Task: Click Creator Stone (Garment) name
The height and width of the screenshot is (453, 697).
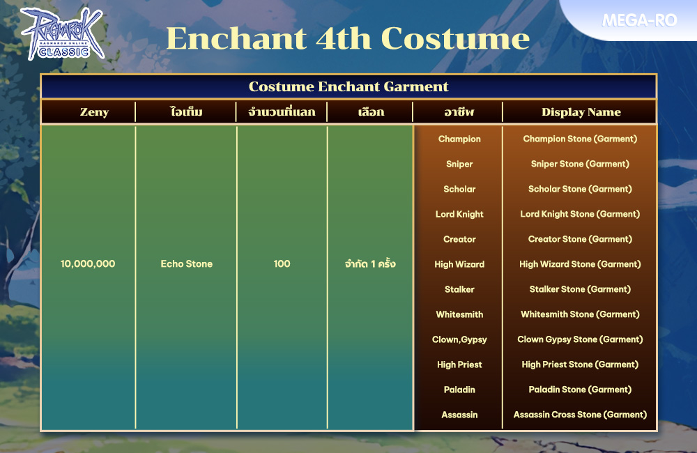Action: point(580,239)
